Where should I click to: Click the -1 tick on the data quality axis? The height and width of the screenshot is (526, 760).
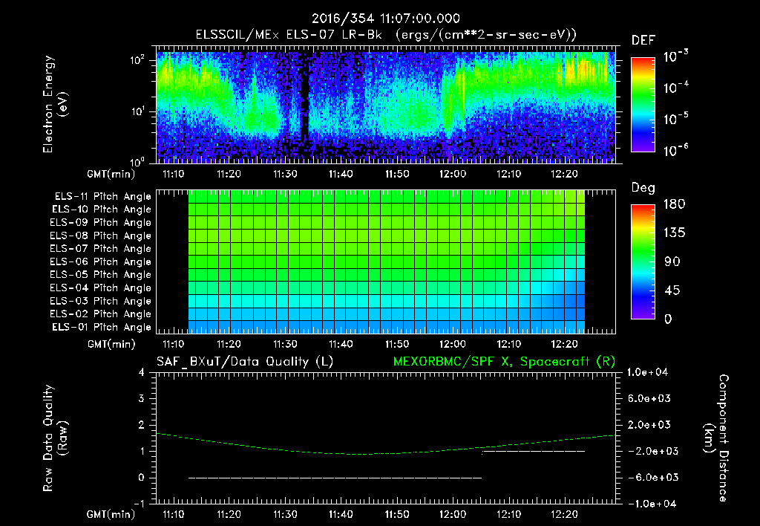coord(139,504)
